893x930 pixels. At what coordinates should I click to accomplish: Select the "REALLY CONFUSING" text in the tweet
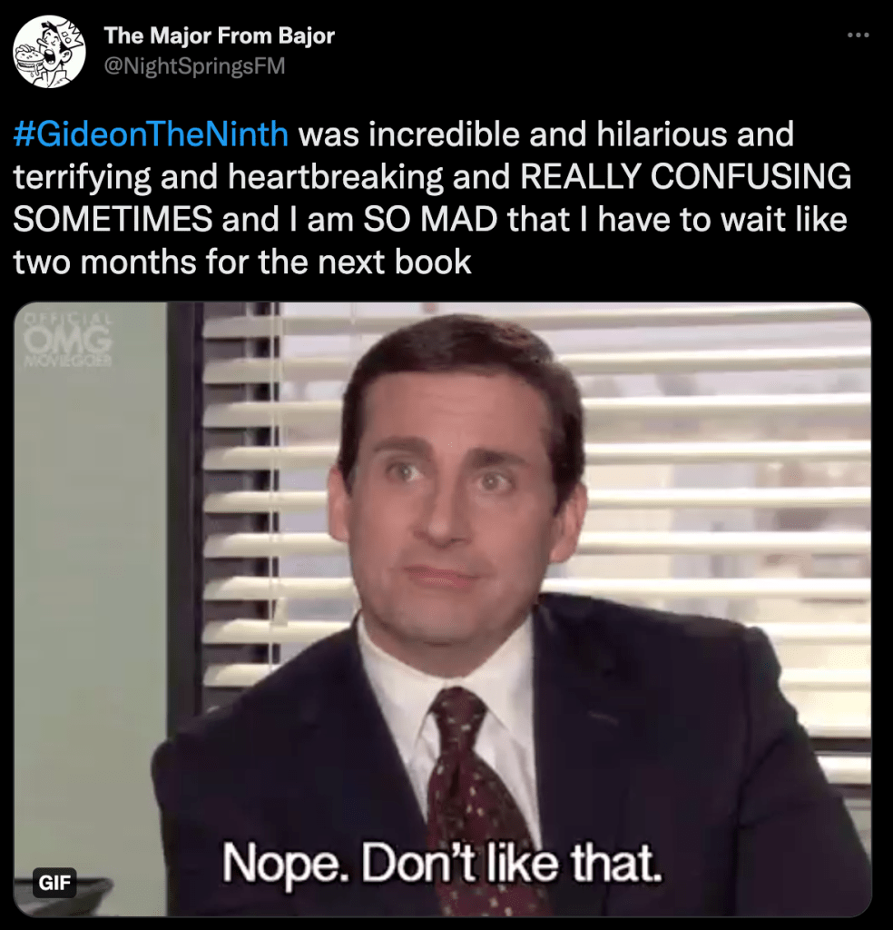(x=685, y=177)
